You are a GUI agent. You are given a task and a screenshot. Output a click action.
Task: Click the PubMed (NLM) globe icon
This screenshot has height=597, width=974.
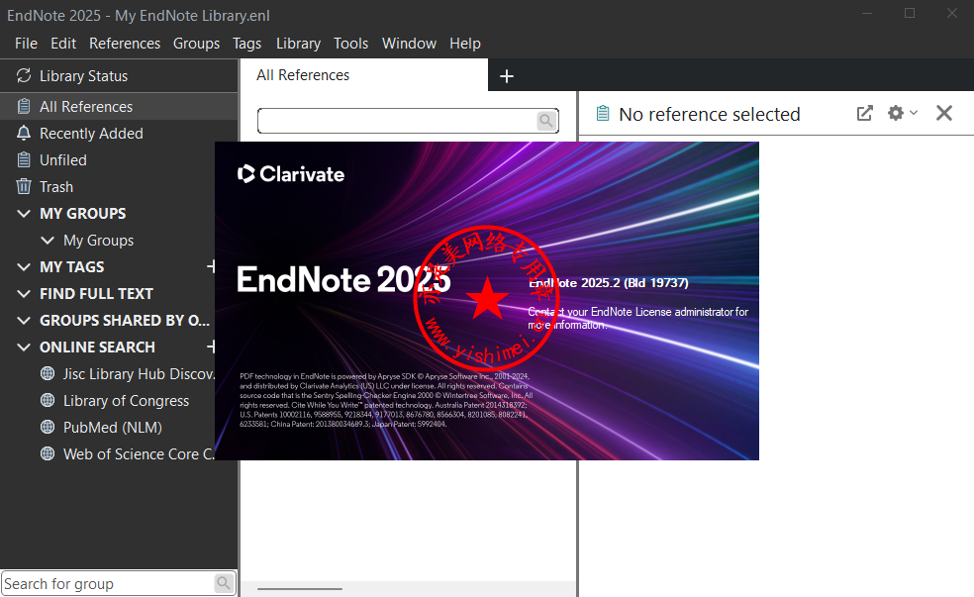[47, 428]
